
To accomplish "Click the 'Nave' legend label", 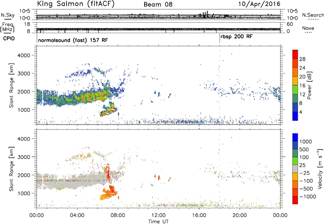I will pyautogui.click(x=308, y=28).
